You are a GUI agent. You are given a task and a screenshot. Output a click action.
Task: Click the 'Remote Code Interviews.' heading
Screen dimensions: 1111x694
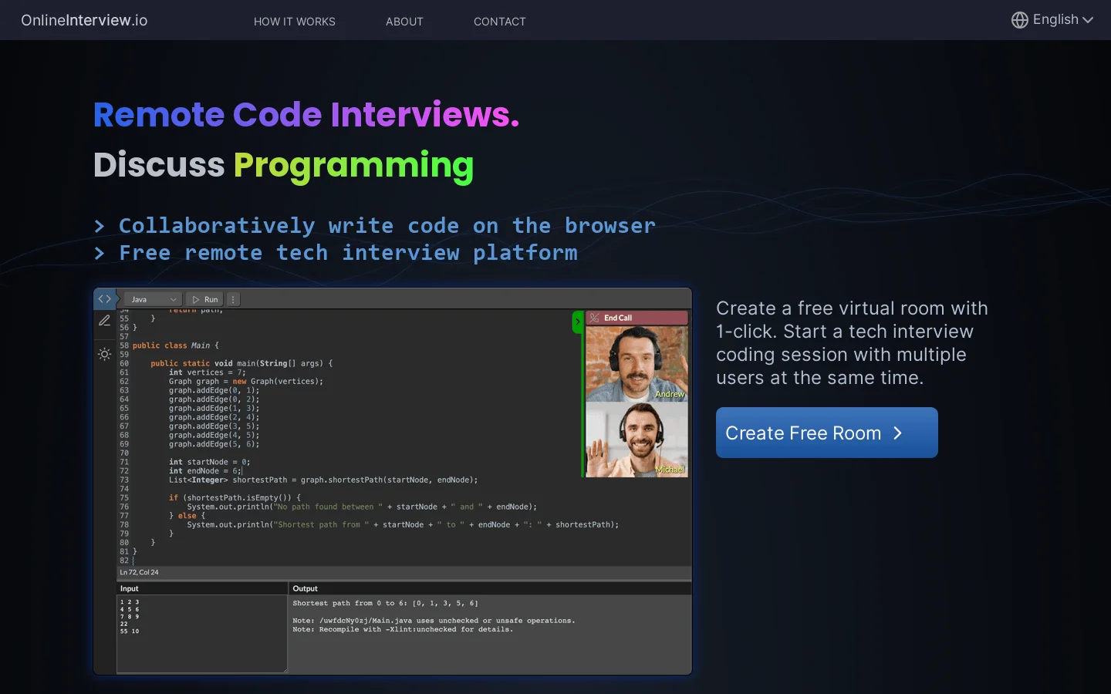point(306,115)
